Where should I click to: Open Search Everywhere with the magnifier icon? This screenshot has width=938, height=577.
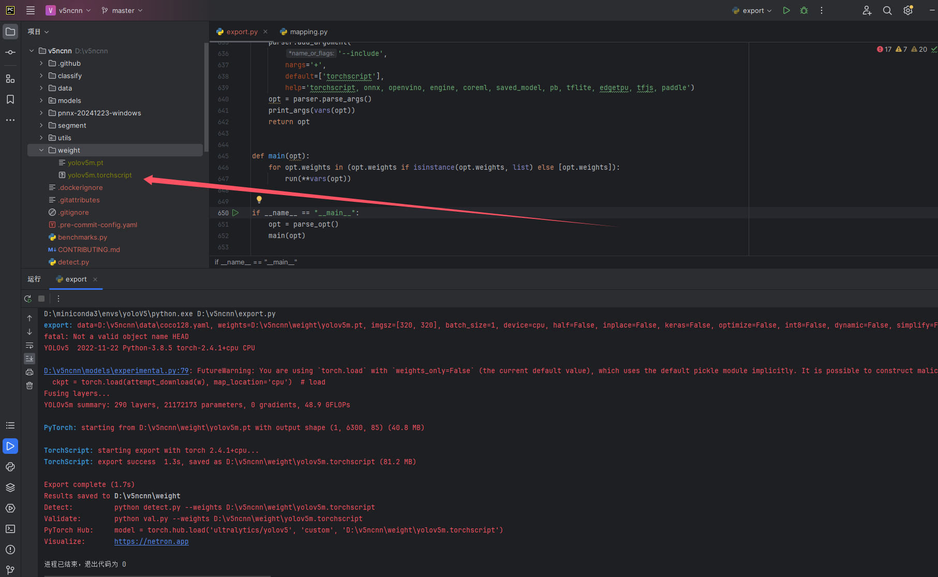point(887,10)
